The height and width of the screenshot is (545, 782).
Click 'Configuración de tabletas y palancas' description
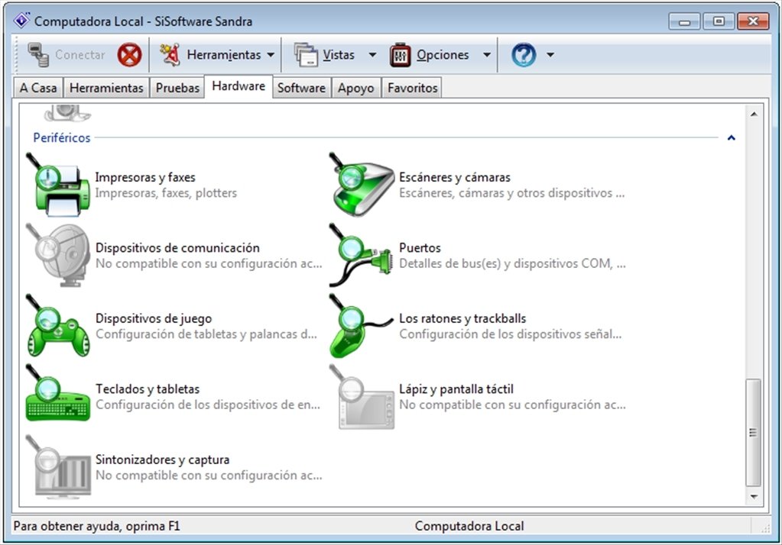pyautogui.click(x=206, y=334)
